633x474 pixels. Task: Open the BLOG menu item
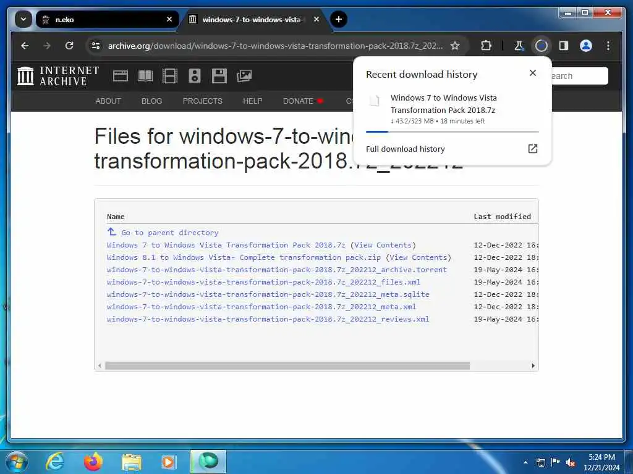152,101
